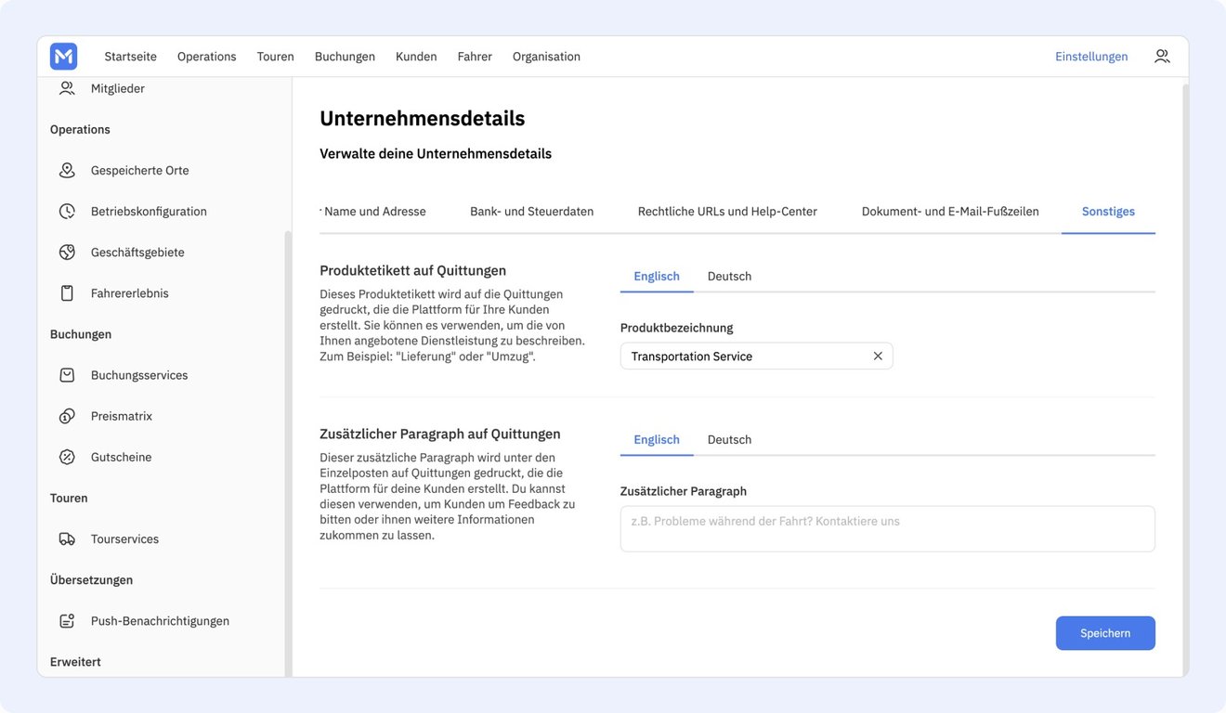Click the Zusätzlicher Paragraph auf Quittungen heading

(440, 434)
